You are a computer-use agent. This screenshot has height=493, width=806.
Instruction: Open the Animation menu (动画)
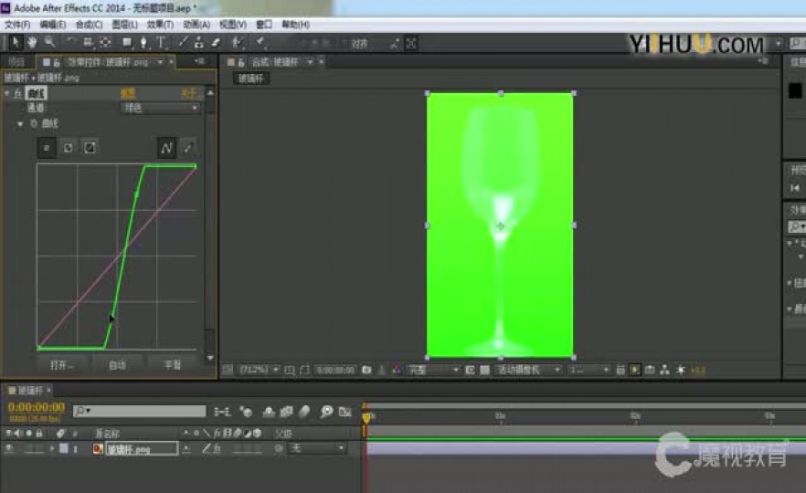[x=196, y=25]
